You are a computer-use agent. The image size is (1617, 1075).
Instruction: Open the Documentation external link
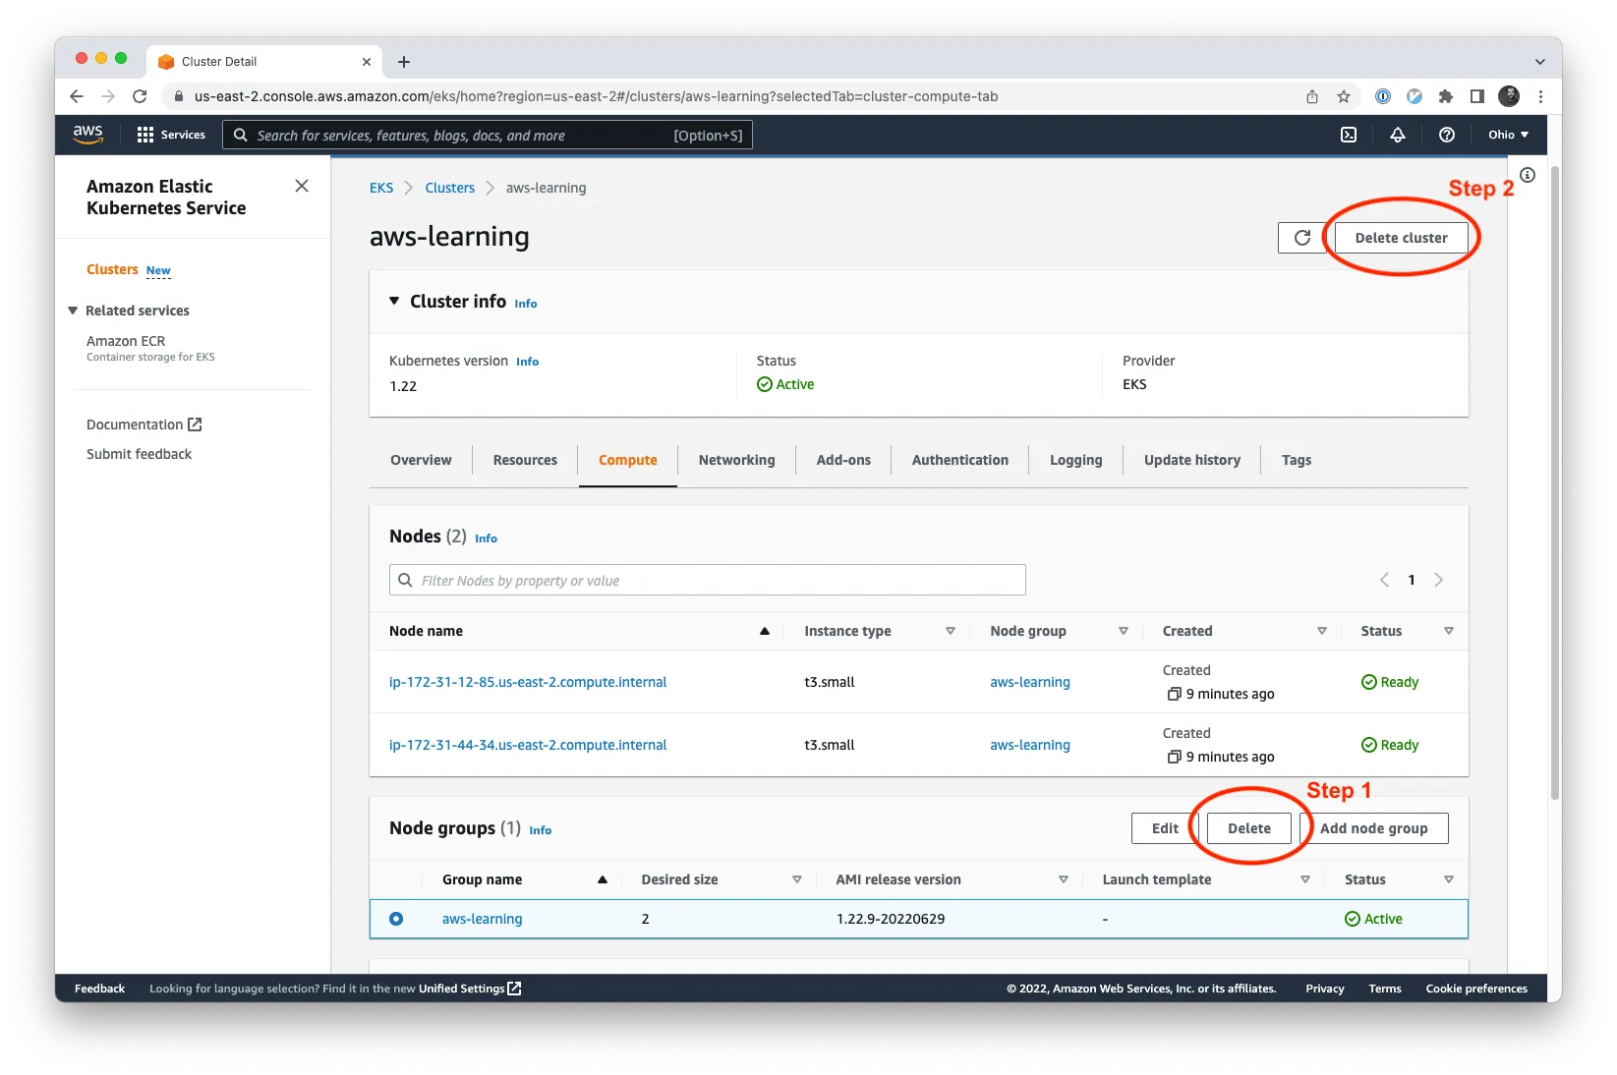click(x=144, y=424)
